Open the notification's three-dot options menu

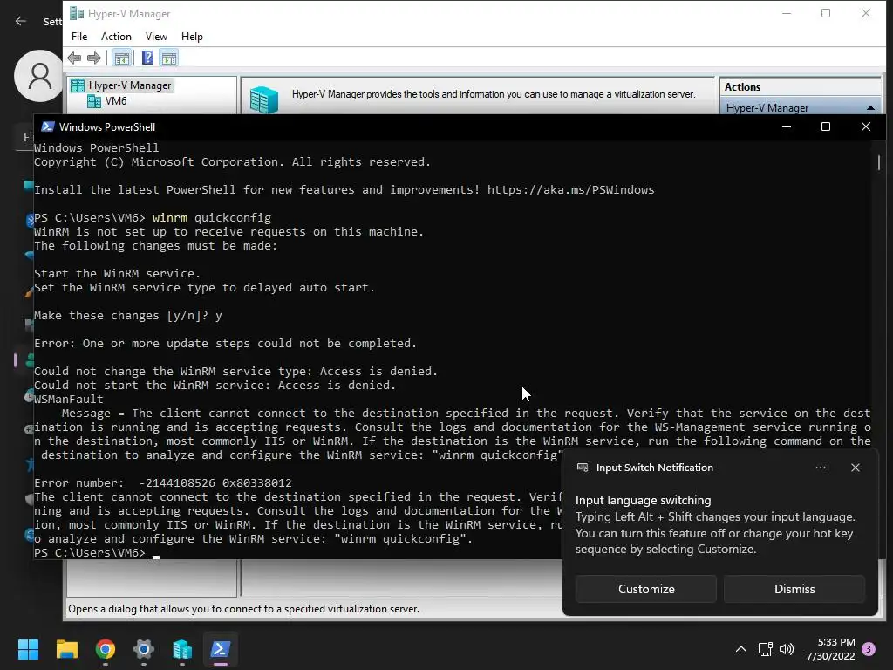pos(820,468)
